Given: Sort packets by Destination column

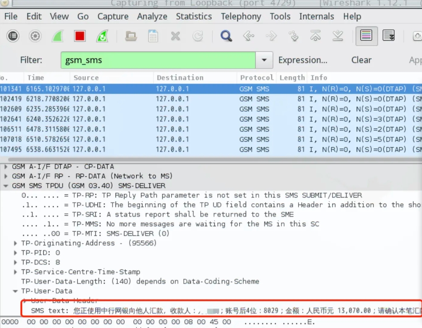Looking at the screenshot, I should [195, 78].
